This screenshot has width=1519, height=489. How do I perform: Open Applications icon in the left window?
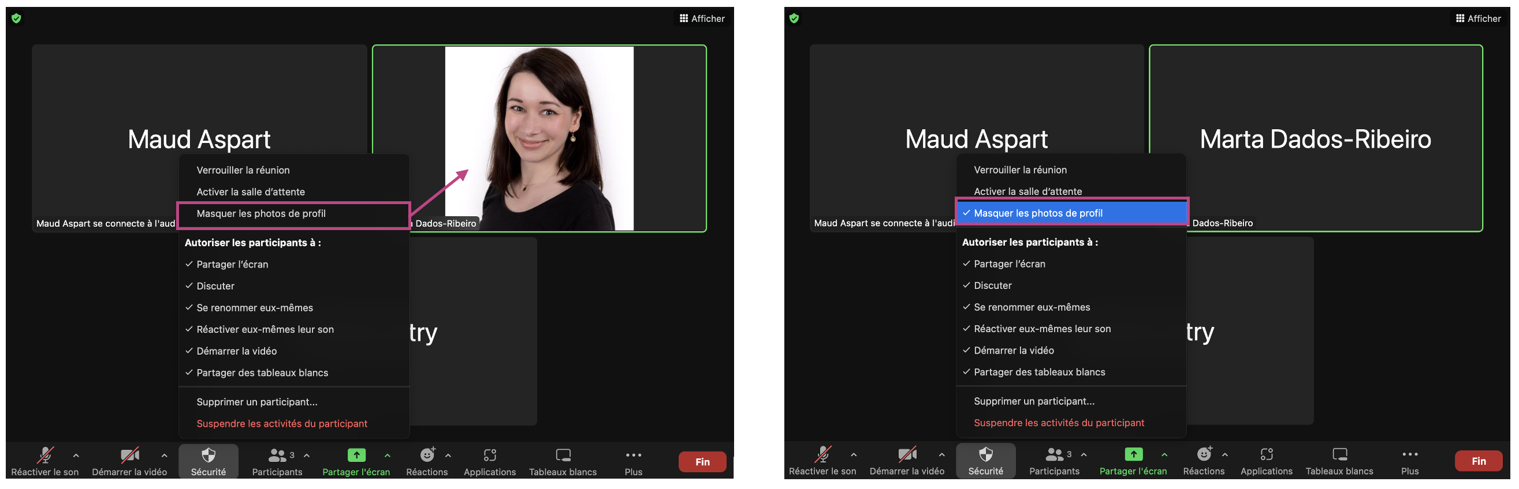pos(489,456)
